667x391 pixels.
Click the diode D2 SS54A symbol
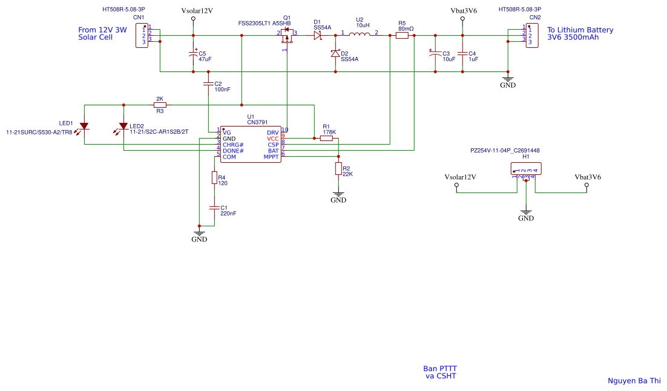tap(336, 53)
